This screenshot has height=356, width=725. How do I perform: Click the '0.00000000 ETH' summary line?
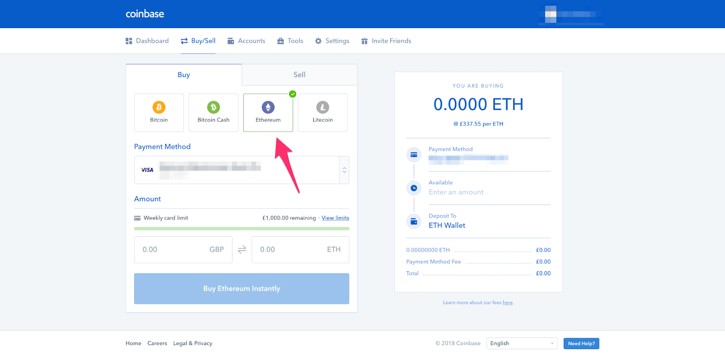pos(478,250)
